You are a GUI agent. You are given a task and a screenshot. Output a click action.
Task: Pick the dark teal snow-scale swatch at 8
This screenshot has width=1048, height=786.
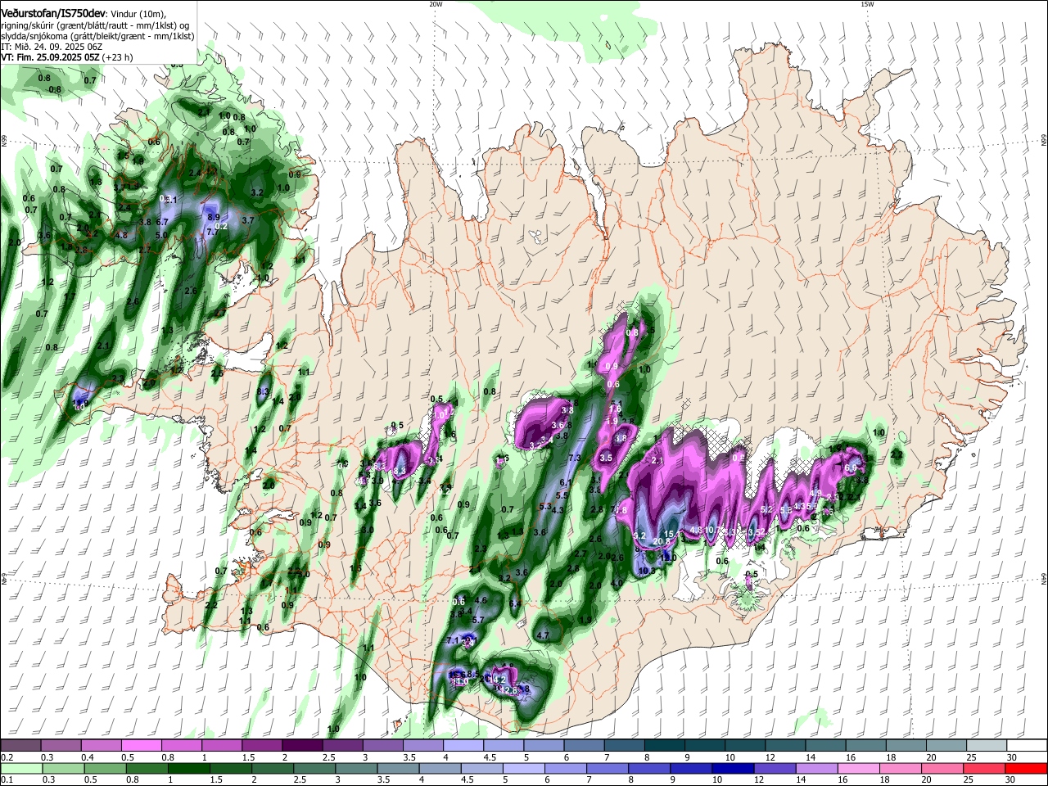click(x=665, y=746)
